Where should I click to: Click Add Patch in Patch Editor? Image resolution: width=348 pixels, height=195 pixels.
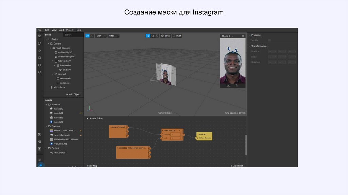tap(237, 166)
